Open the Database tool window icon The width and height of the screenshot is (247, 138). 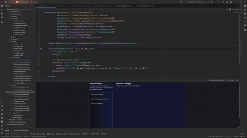coord(245,13)
